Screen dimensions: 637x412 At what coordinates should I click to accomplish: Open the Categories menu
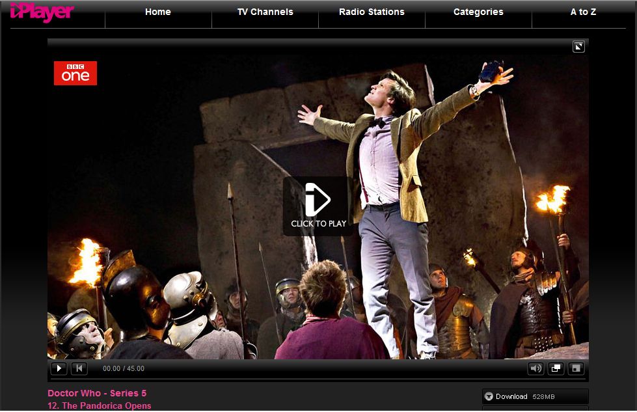click(x=478, y=12)
